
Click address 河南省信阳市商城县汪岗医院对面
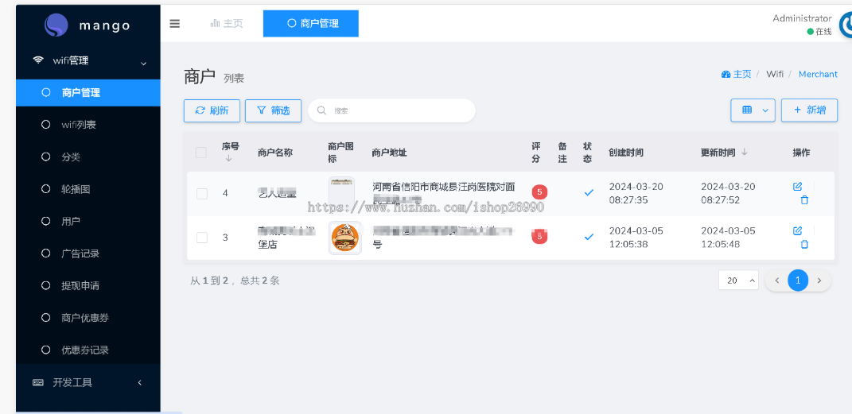(x=443, y=187)
